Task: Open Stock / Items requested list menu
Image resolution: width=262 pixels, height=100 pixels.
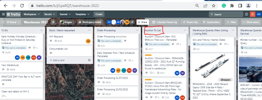Action: [x=90, y=30]
